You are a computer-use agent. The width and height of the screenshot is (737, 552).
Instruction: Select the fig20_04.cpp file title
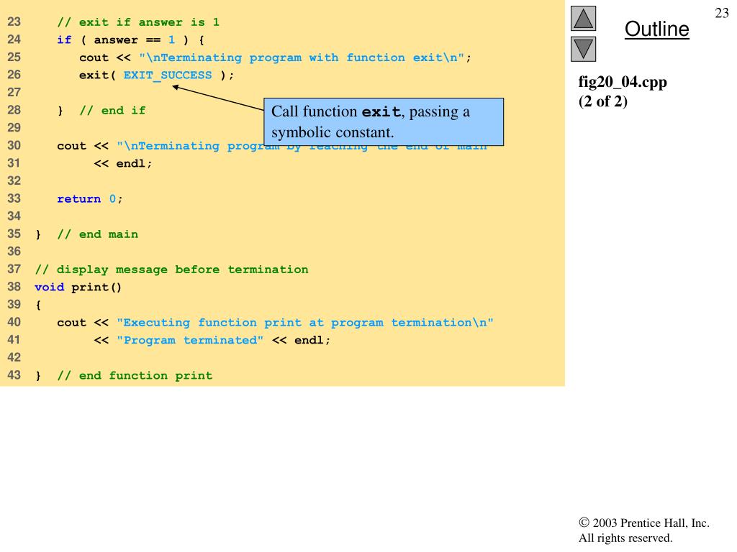[x=623, y=82]
